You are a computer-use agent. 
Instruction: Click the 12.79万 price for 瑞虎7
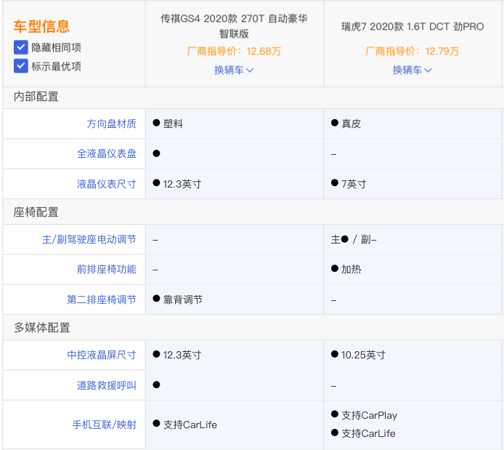point(442,52)
